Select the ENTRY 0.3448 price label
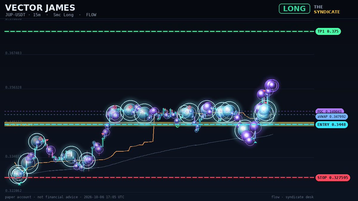Screen dimensions: 358x201 pos(331,125)
